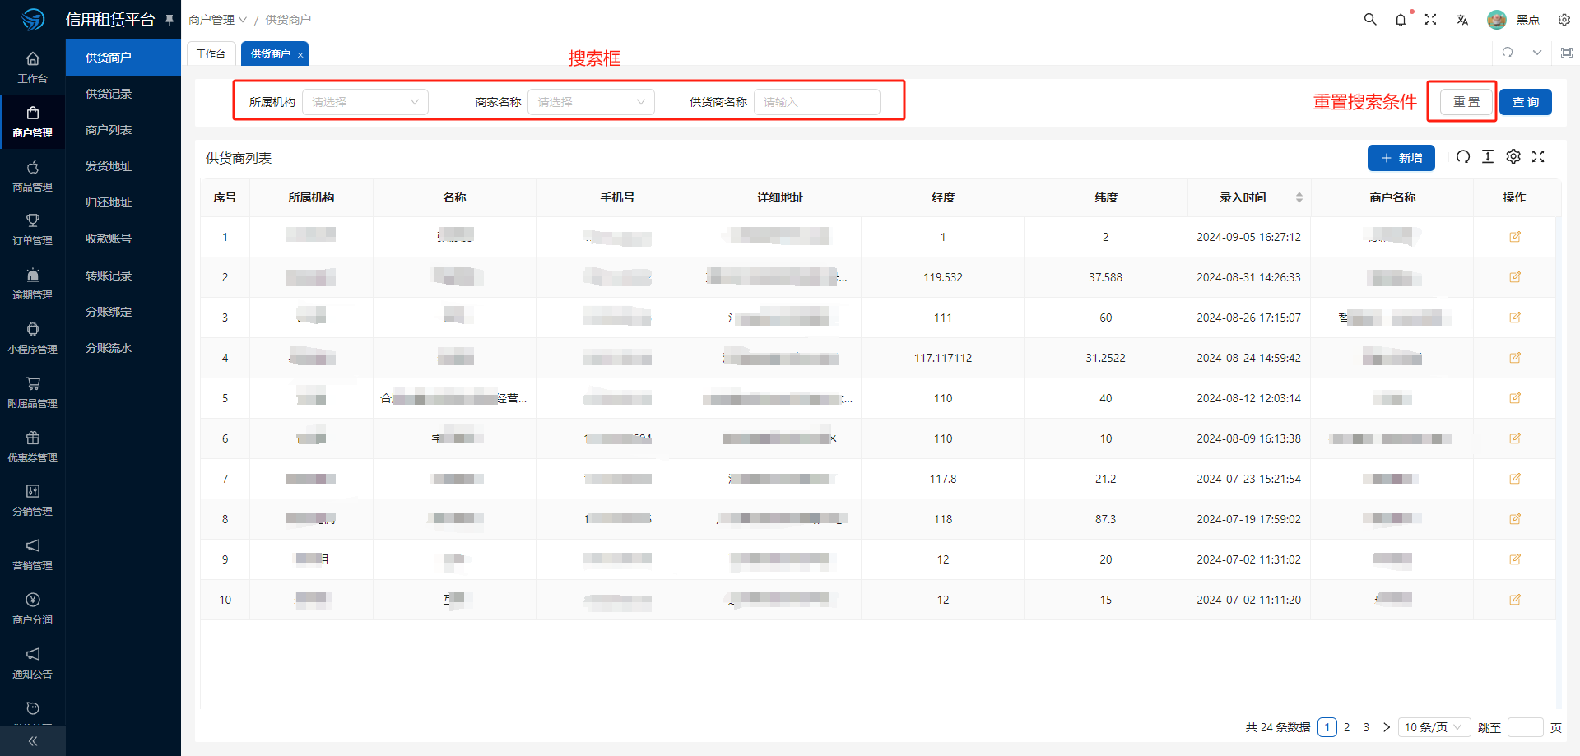The image size is (1580, 756).
Task: Select page 1 in pagination
Action: pos(1327,727)
